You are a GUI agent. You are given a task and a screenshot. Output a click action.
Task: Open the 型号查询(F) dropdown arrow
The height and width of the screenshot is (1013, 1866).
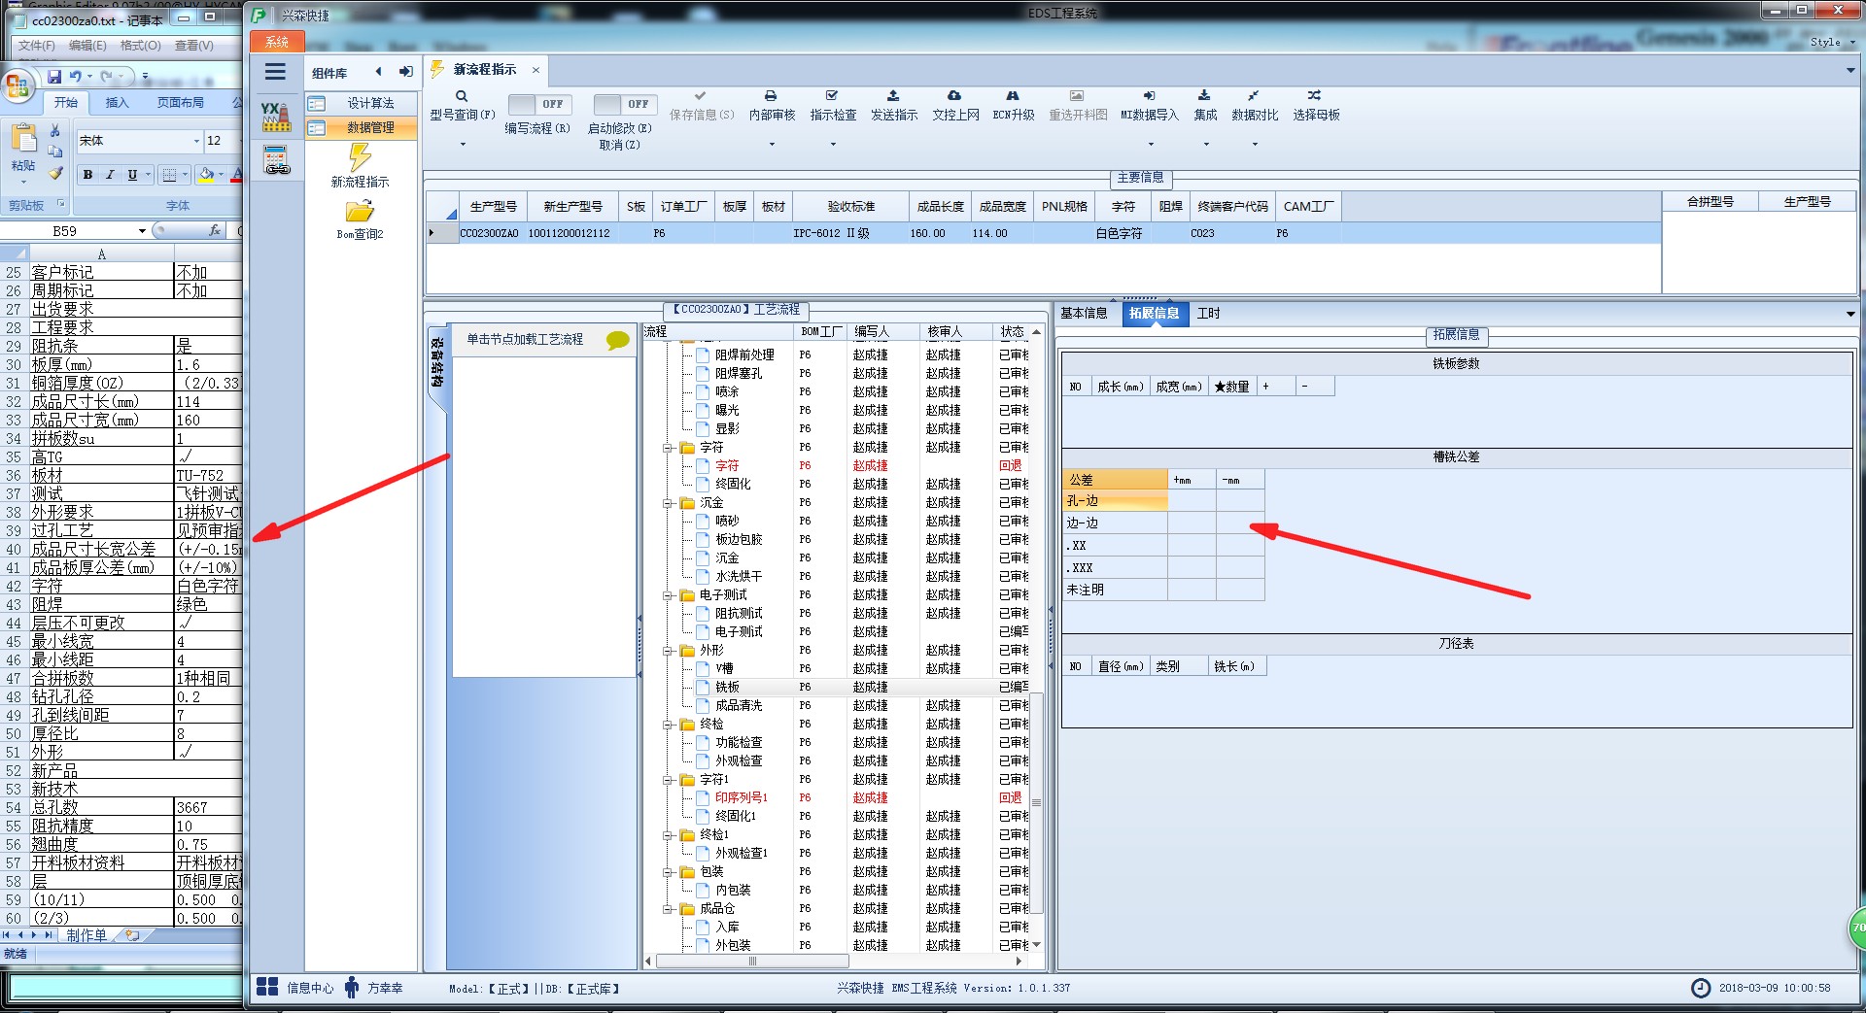(463, 145)
